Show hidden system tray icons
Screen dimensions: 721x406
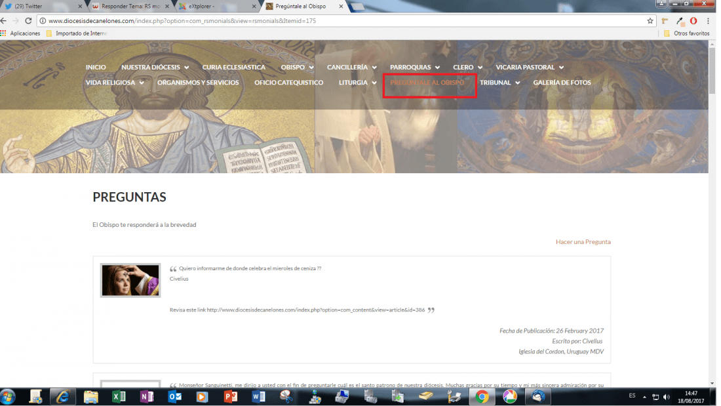click(645, 397)
